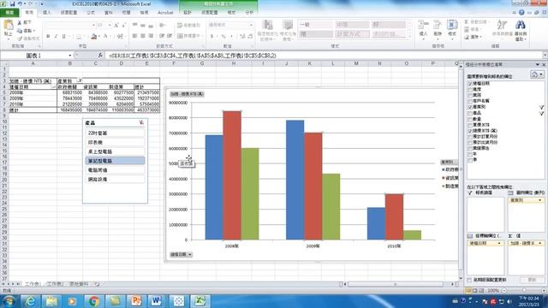
Task: Check the 客戶名稱 field checkbox
Action: [470, 101]
